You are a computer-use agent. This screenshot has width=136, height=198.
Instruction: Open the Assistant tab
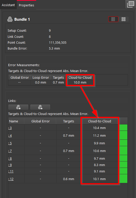pos(8,5)
